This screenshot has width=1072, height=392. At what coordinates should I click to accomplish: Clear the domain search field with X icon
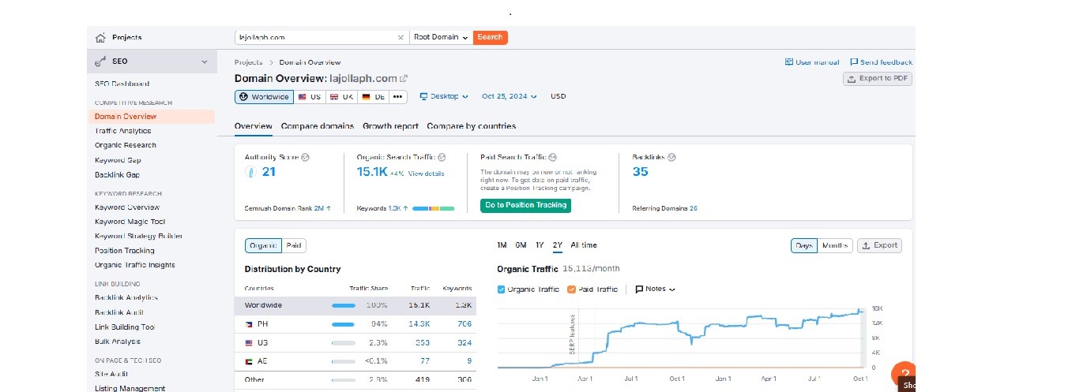[401, 37]
